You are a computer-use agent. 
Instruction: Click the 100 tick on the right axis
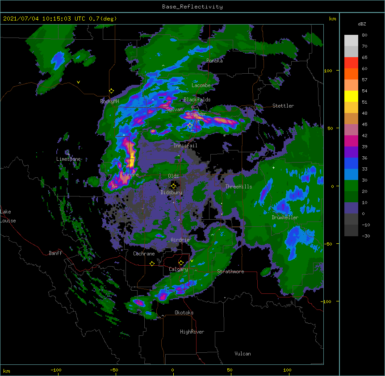(x=328, y=71)
